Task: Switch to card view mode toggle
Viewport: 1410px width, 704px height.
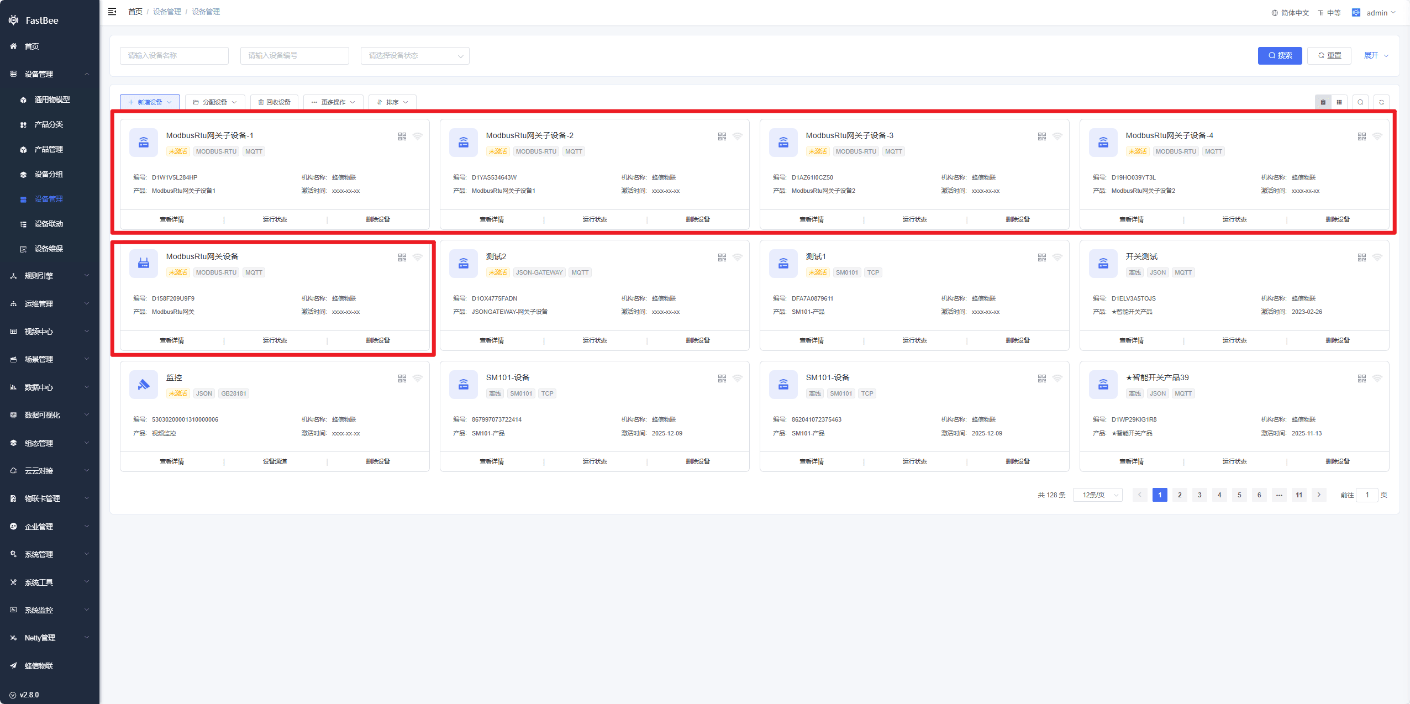Action: click(x=1323, y=102)
